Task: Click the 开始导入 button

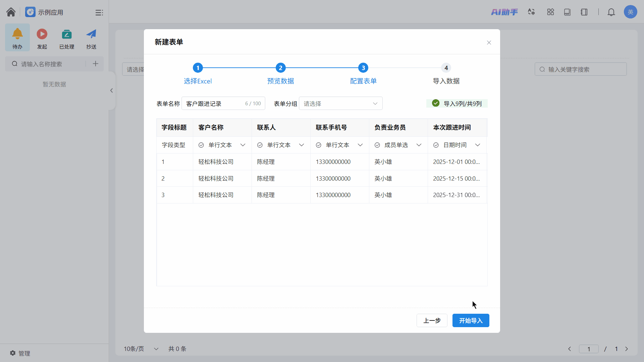Action: tap(471, 320)
